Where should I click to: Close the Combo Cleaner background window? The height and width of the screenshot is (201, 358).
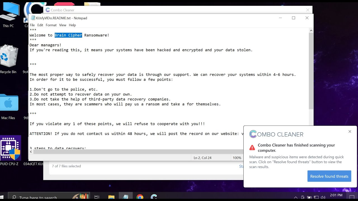coord(308,10)
